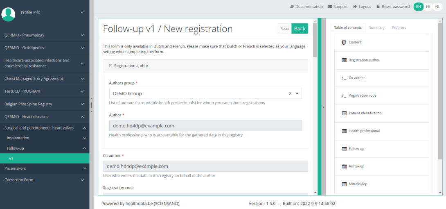The width and height of the screenshot is (446, 209).
Task: Open the Authors group dropdown
Action: pos(297,93)
